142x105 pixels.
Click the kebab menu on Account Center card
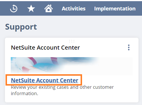tap(129, 47)
